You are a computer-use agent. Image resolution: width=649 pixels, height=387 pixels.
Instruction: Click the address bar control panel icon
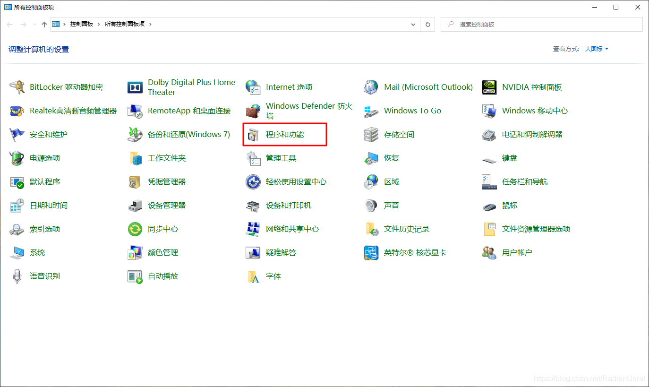[56, 24]
